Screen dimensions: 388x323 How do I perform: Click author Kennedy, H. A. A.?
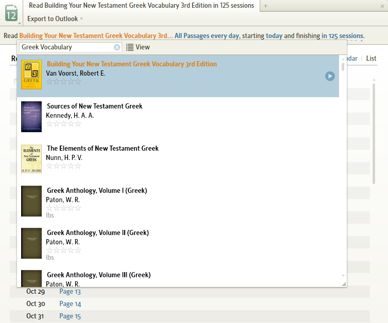pyautogui.click(x=70, y=116)
